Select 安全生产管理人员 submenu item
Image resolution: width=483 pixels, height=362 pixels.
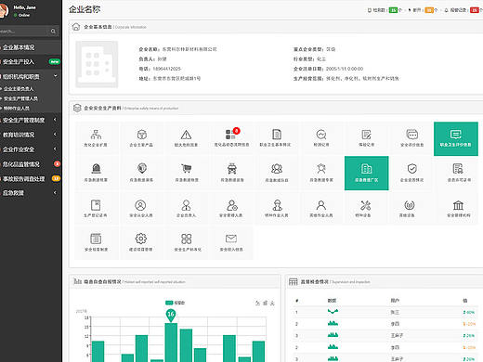[x=20, y=98]
